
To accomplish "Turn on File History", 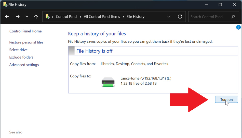I will pyautogui.click(x=226, y=99).
